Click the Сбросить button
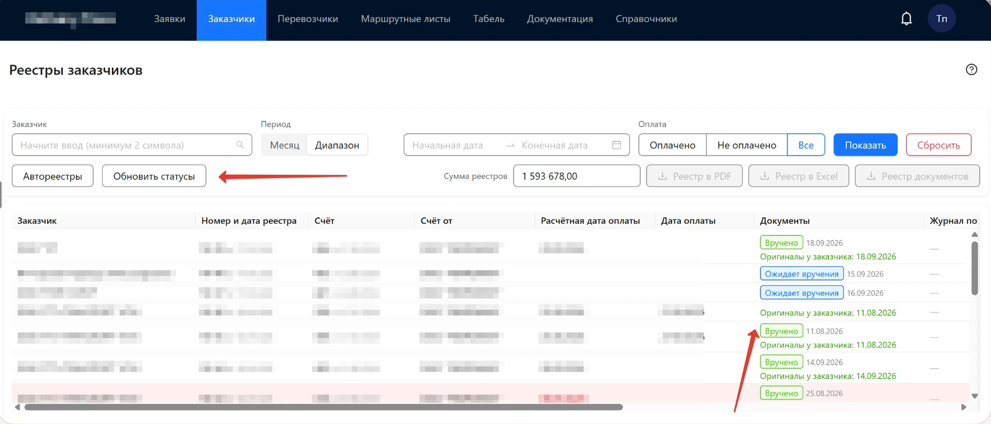This screenshot has height=424, width=991. [939, 145]
